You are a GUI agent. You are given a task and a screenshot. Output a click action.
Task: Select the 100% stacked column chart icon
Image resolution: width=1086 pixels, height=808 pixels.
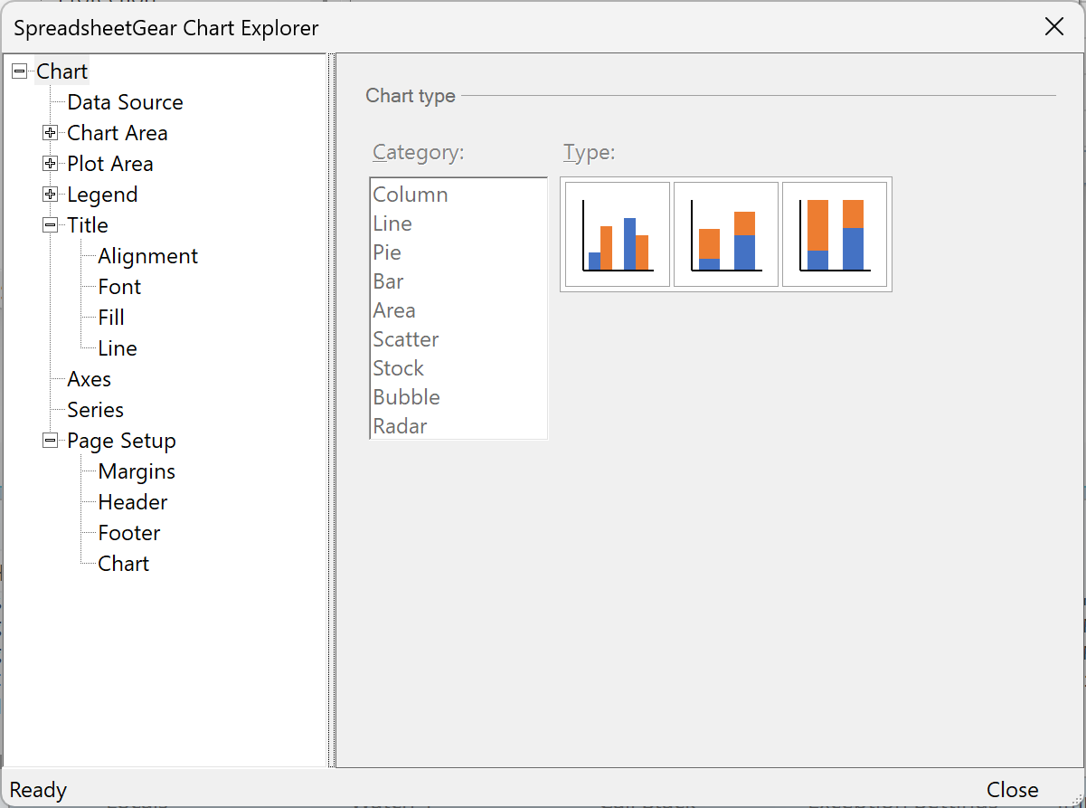(836, 234)
